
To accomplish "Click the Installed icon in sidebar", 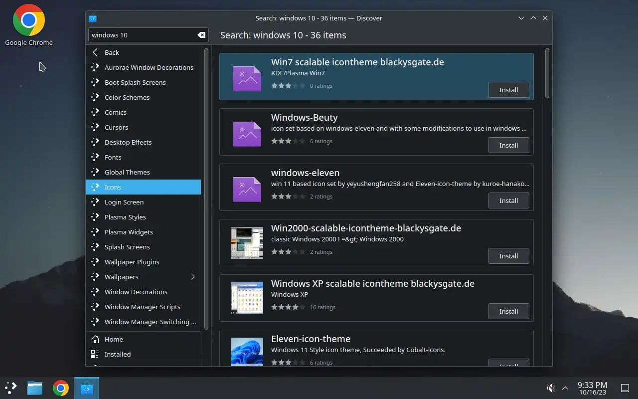I will [x=95, y=354].
